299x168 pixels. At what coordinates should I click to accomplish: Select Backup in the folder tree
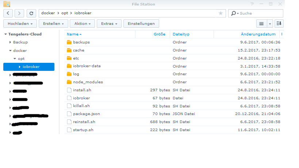coord(20,42)
